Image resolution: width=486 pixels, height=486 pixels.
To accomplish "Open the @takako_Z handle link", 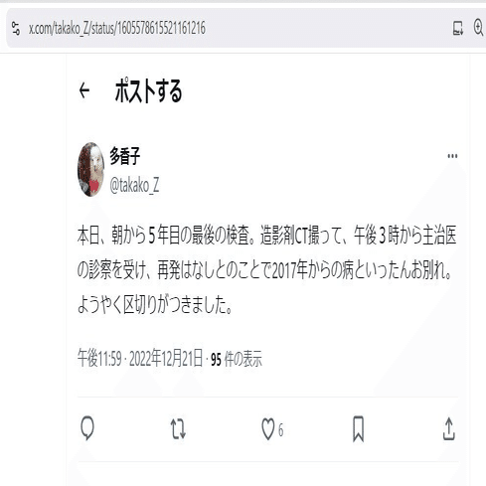I will 134,185.
